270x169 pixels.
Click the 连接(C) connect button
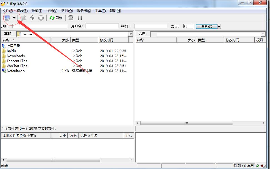pos(206,27)
